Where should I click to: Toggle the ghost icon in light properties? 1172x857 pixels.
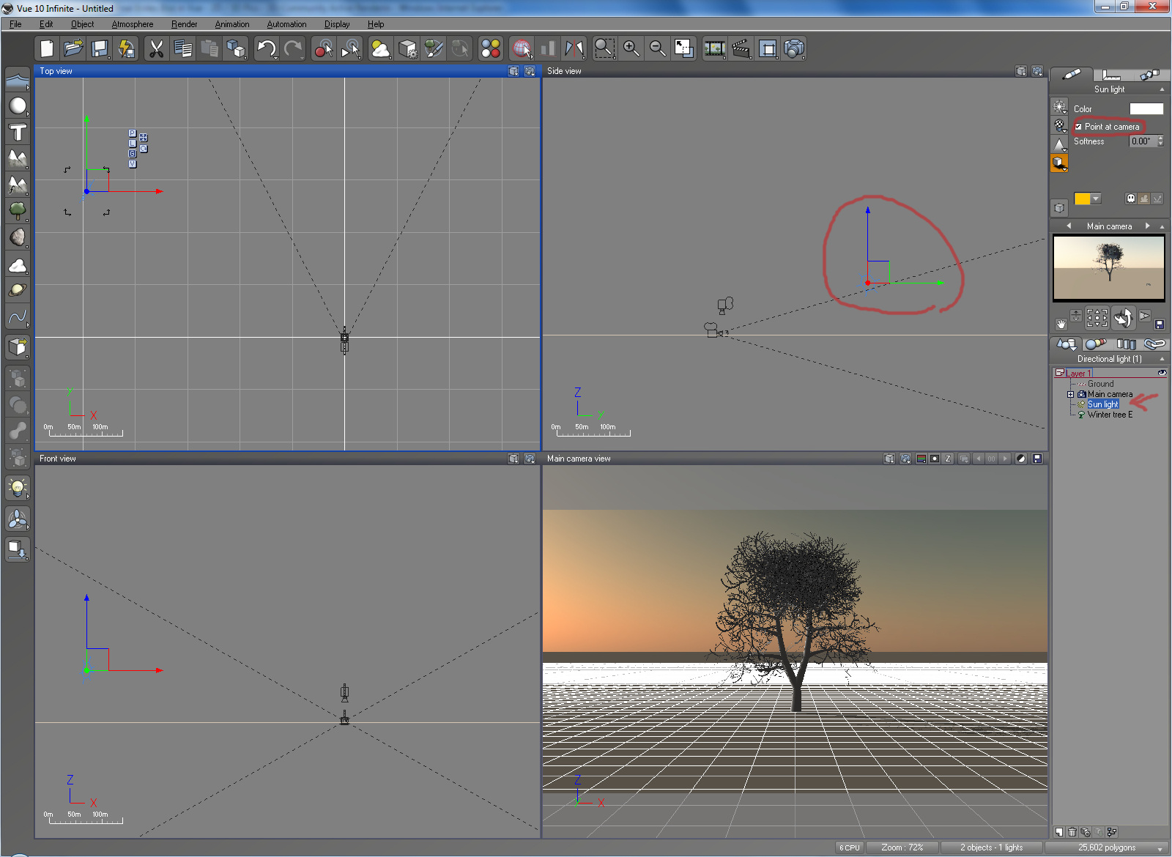click(x=1131, y=199)
